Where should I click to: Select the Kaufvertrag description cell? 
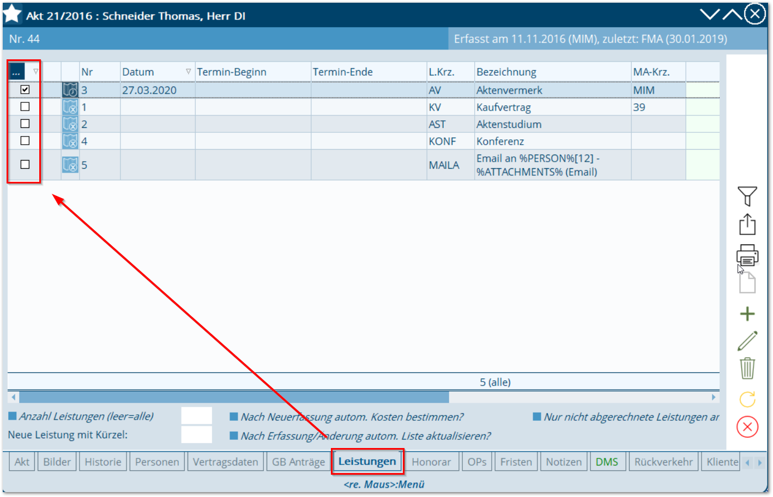point(553,107)
